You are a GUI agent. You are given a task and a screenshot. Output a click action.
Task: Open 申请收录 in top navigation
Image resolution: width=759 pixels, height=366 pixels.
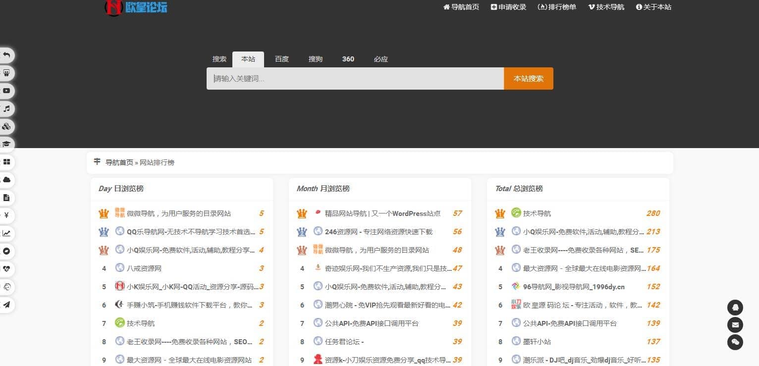508,7
